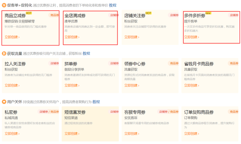Select the 拉人关注券 card title
241x144 pixels.
pos(15,64)
